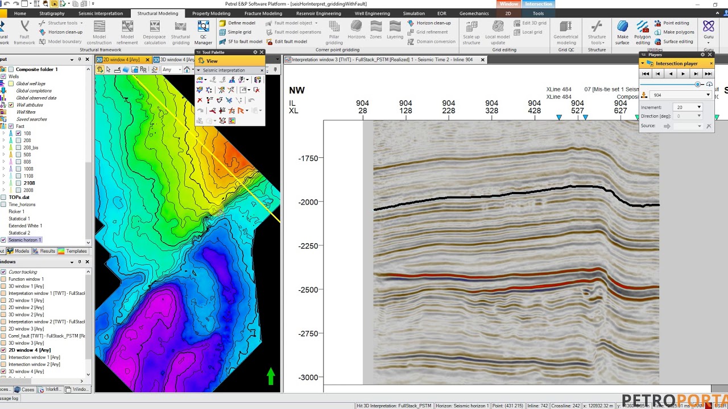
Task: Uncheck well 108
Action: pos(18,133)
